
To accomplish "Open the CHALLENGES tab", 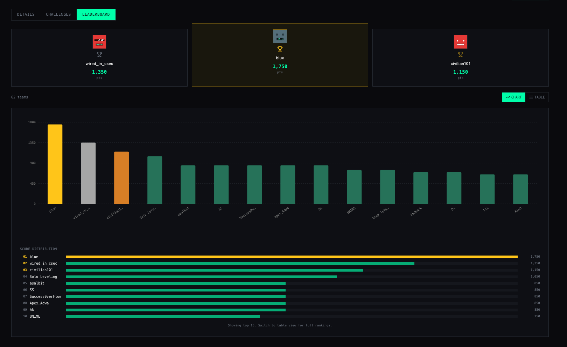I will tap(58, 15).
